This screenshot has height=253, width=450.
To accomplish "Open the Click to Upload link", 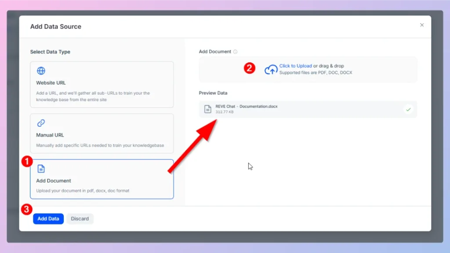I will pos(296,66).
